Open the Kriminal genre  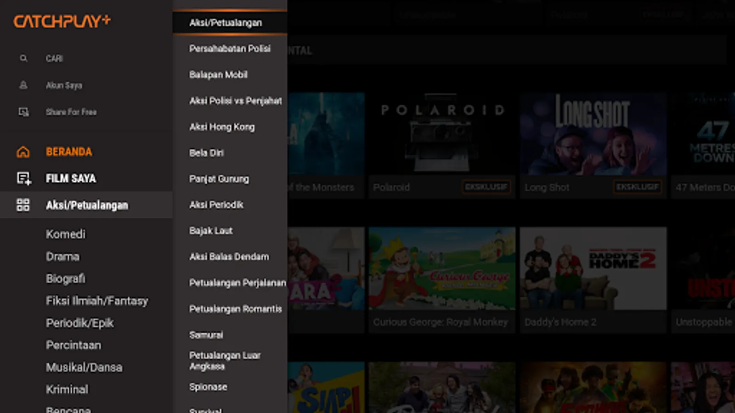point(67,390)
